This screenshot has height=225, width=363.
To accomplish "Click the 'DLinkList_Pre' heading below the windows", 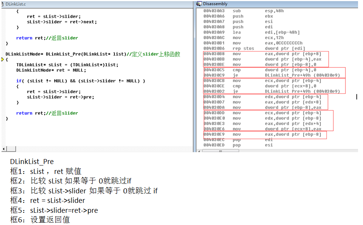I will click(32, 162).
